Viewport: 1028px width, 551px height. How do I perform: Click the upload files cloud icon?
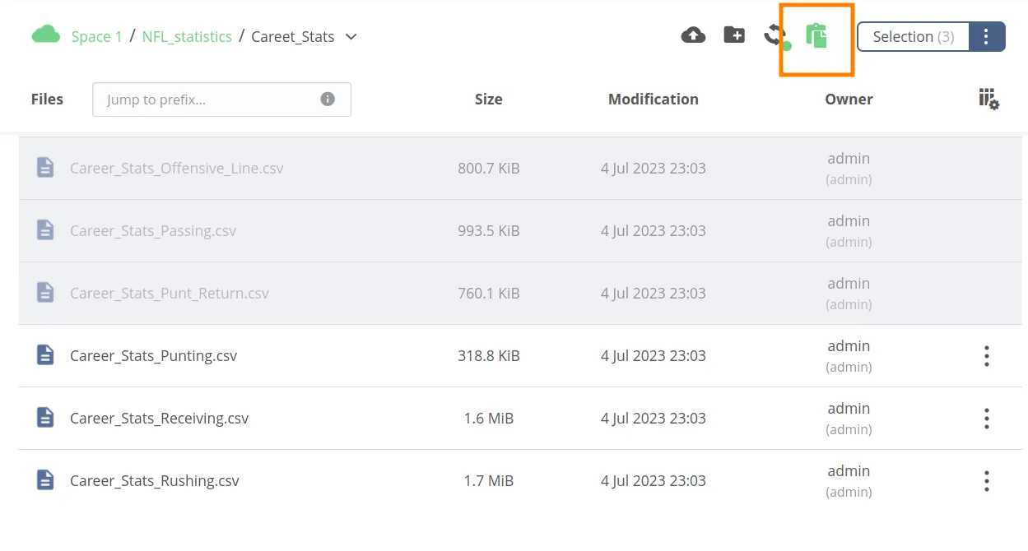click(693, 35)
